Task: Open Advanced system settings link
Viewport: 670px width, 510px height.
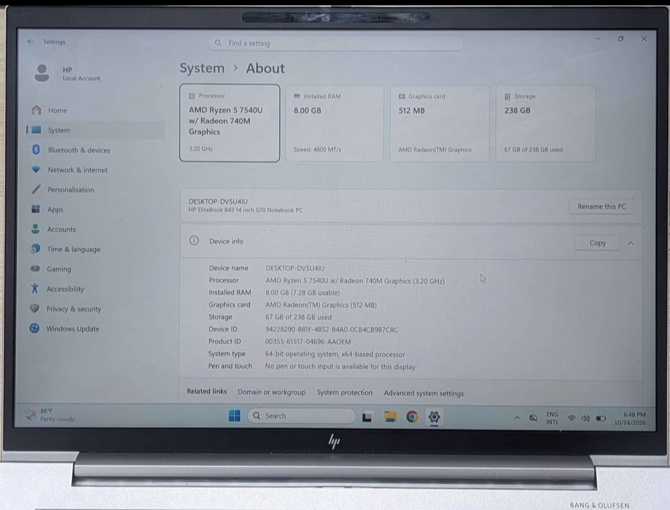Action: (x=424, y=393)
